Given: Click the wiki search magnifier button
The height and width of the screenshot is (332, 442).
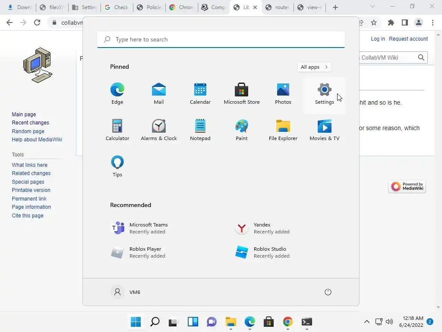Looking at the screenshot, I should tap(421, 57).
